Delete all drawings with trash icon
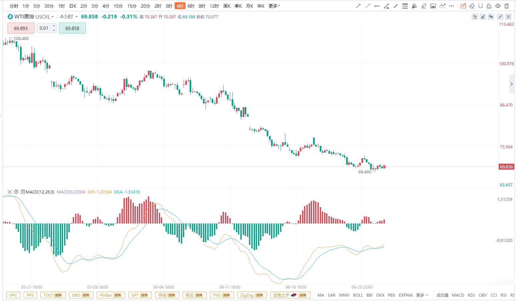The image size is (517, 301). 506,6
